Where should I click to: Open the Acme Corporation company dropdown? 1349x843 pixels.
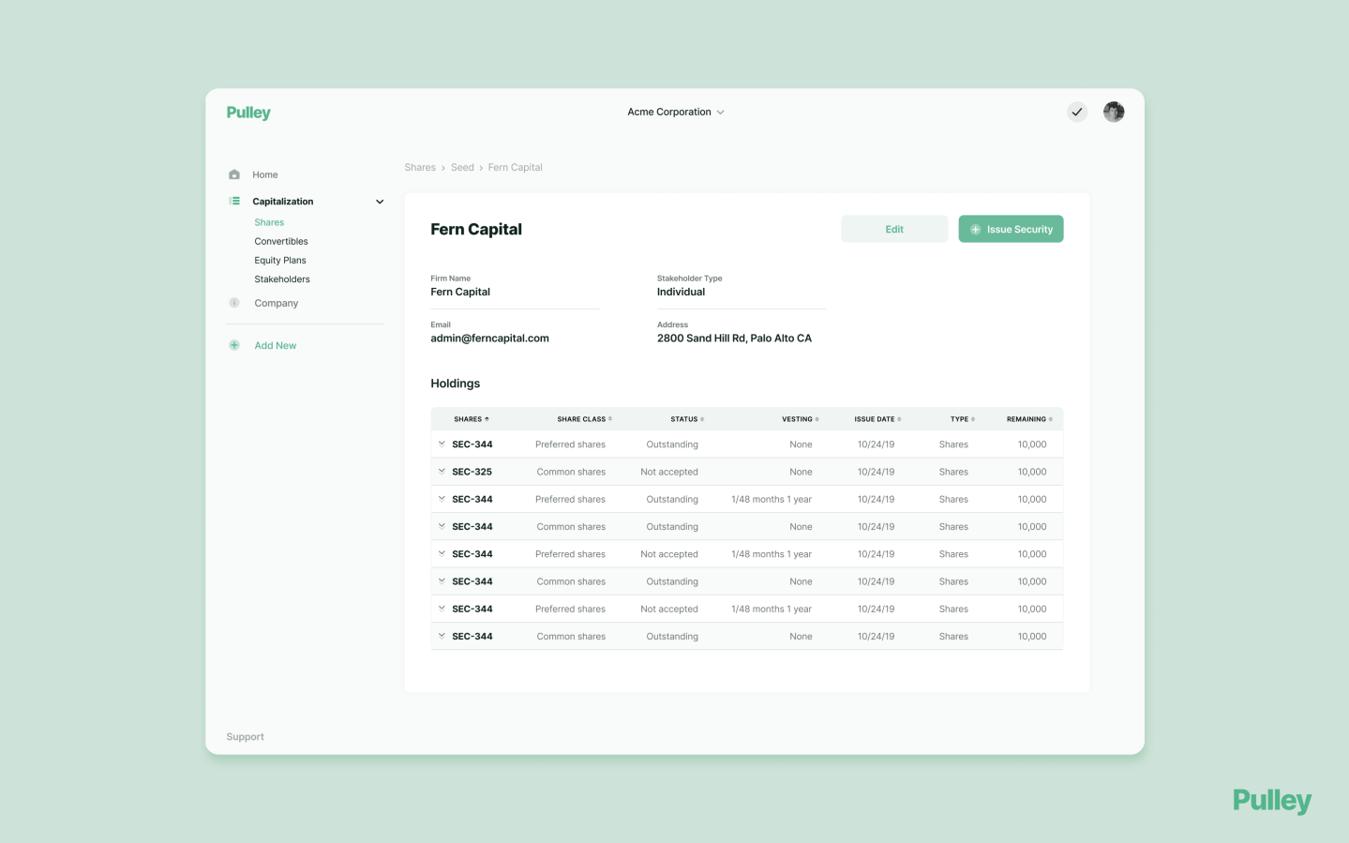tap(676, 112)
